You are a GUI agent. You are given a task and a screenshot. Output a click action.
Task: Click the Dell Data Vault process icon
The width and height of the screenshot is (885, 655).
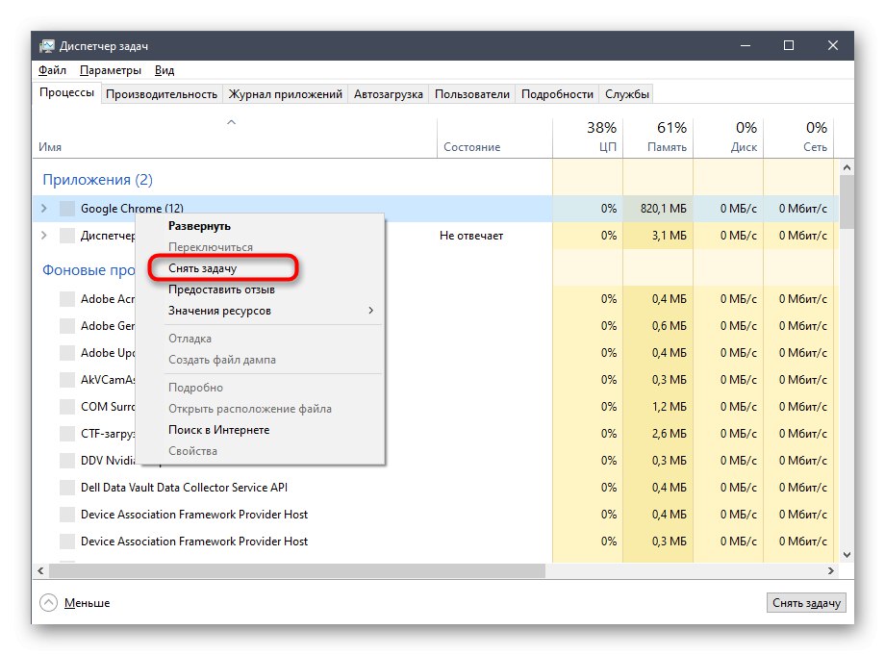coord(67,488)
